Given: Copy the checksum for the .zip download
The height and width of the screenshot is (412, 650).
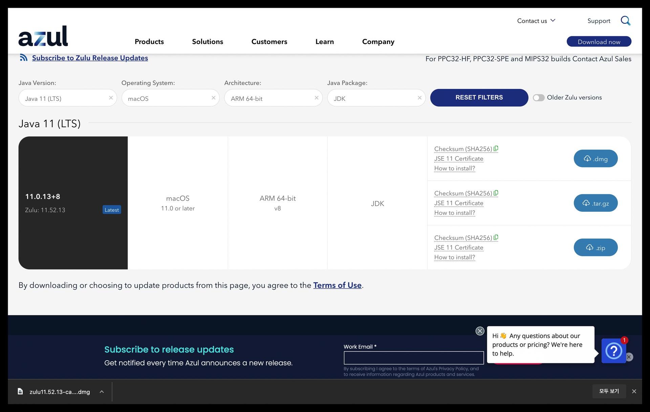Looking at the screenshot, I should [x=496, y=237].
